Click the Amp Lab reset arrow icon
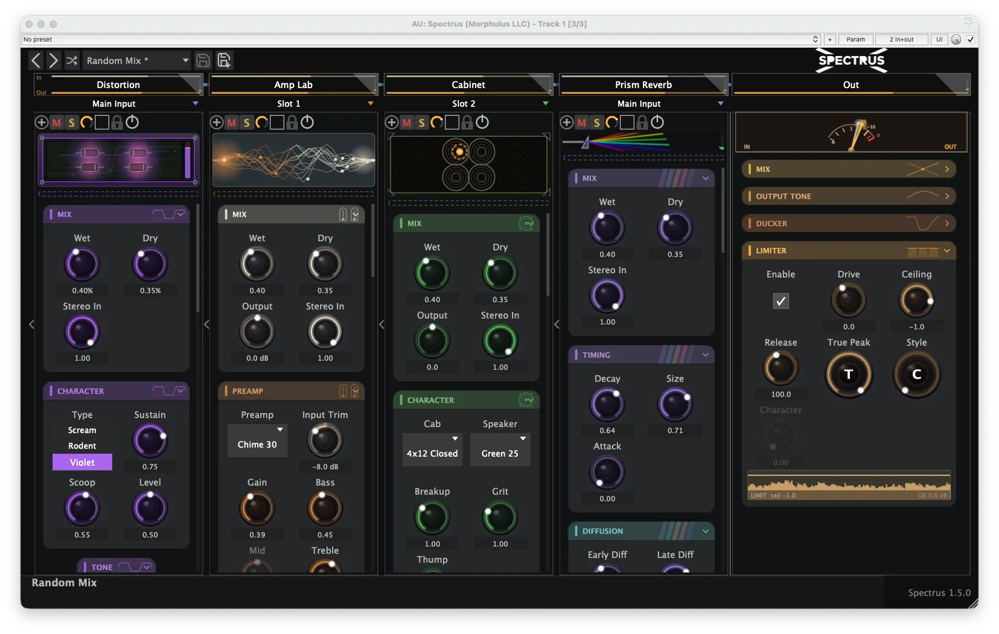Viewport: 999px width, 634px height. click(262, 122)
